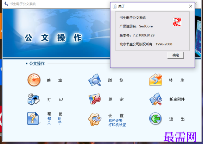Click the document icon in 关于 title bar
The height and width of the screenshot is (148, 203).
(114, 6)
